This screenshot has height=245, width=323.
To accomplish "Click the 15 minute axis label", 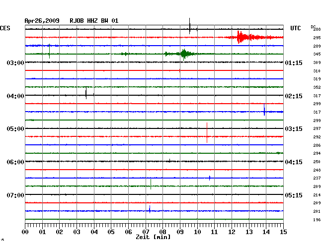I will (283, 232).
